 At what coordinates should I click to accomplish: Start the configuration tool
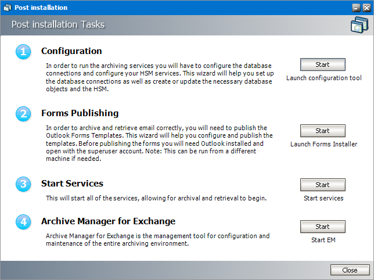[322, 64]
